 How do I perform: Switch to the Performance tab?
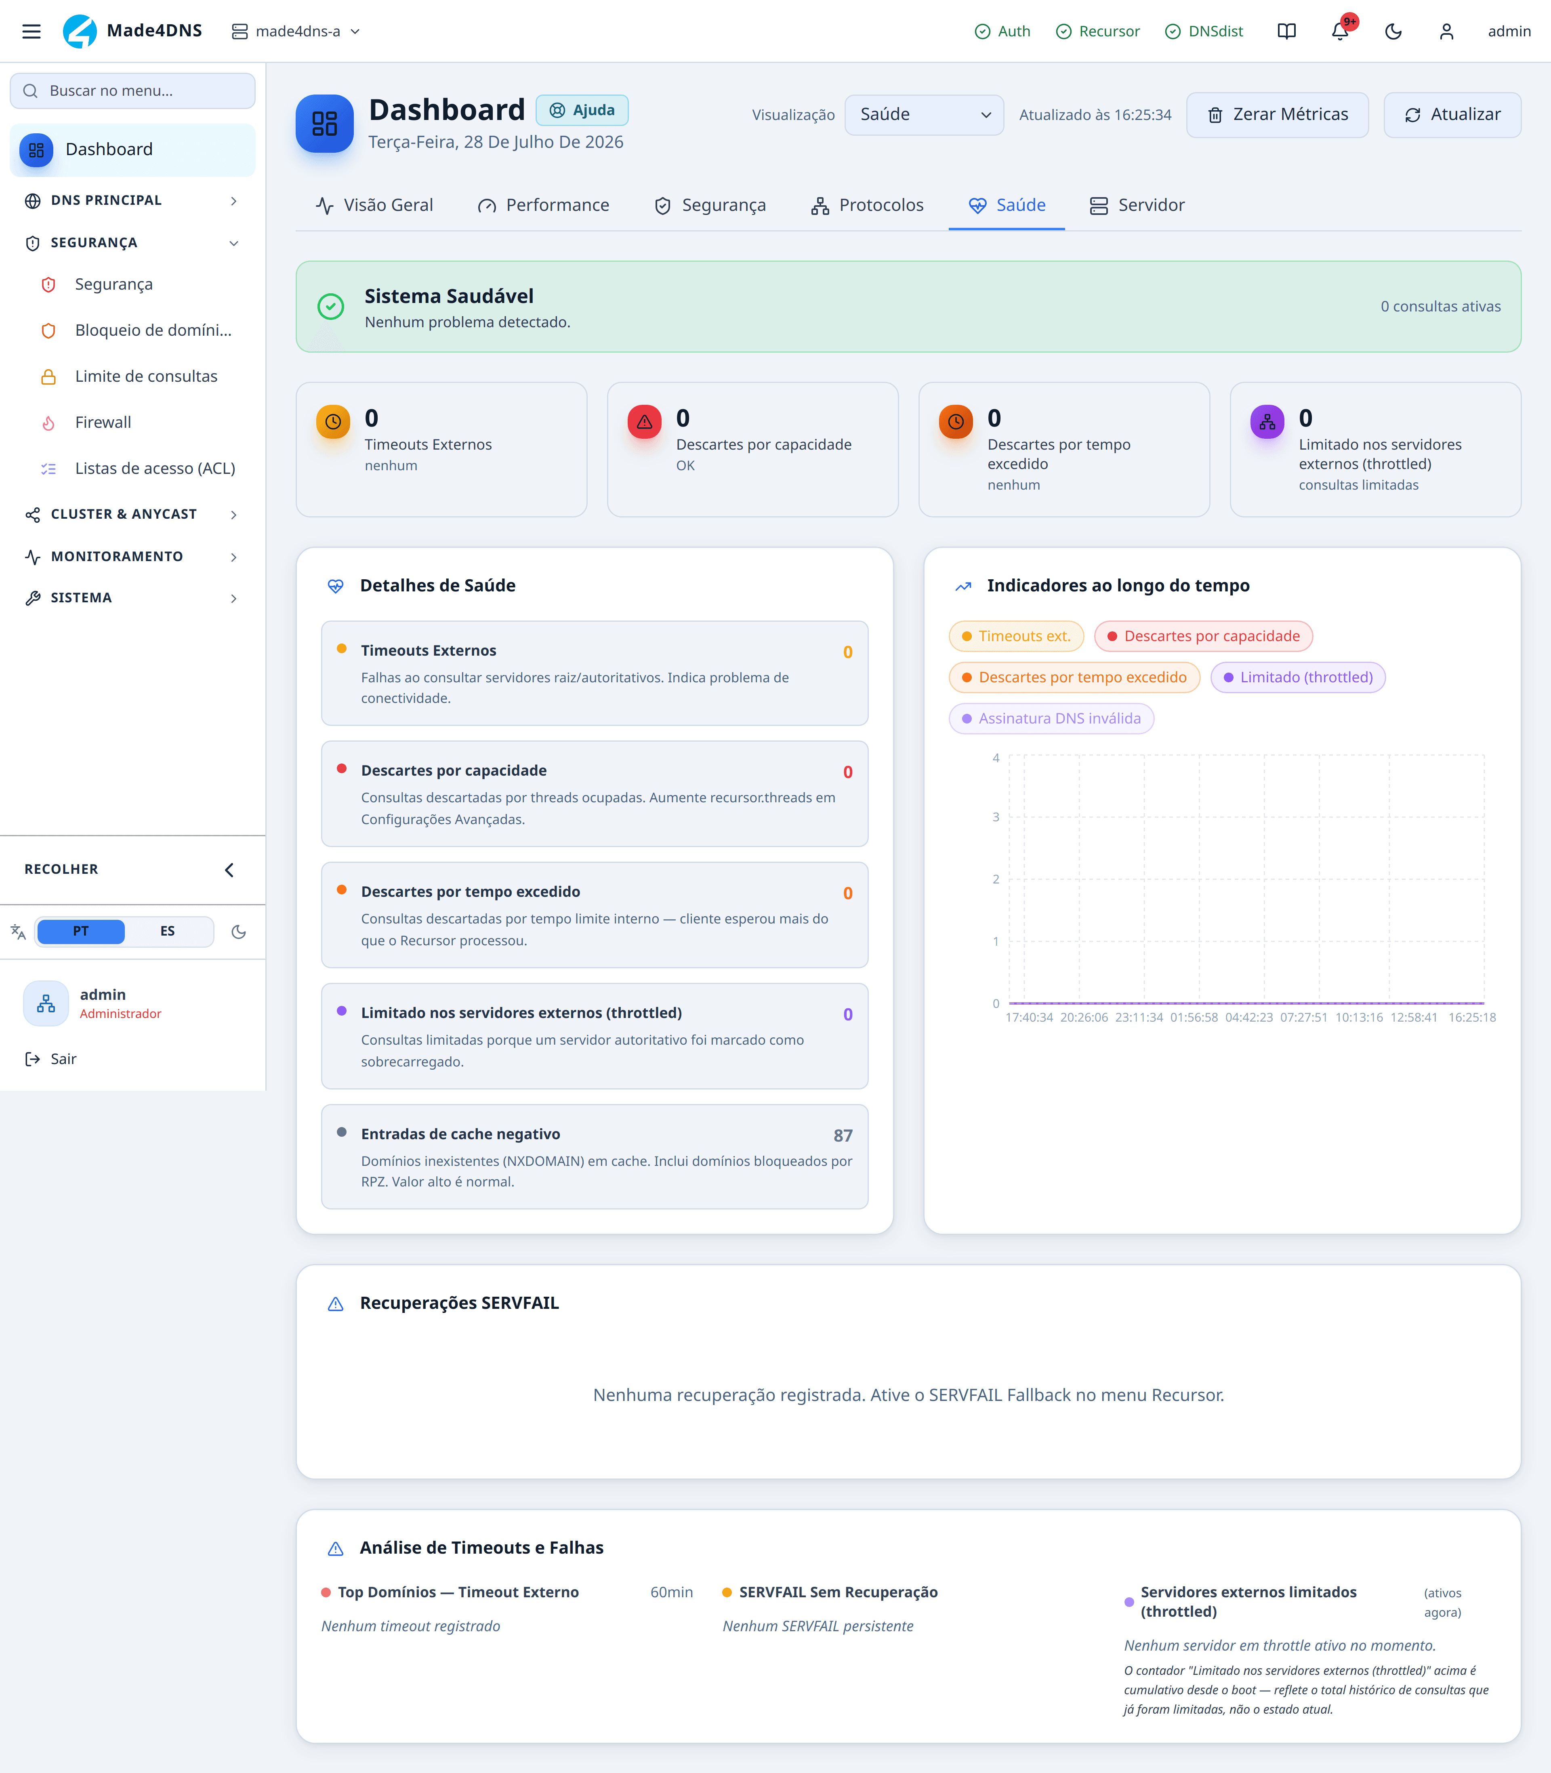543,205
